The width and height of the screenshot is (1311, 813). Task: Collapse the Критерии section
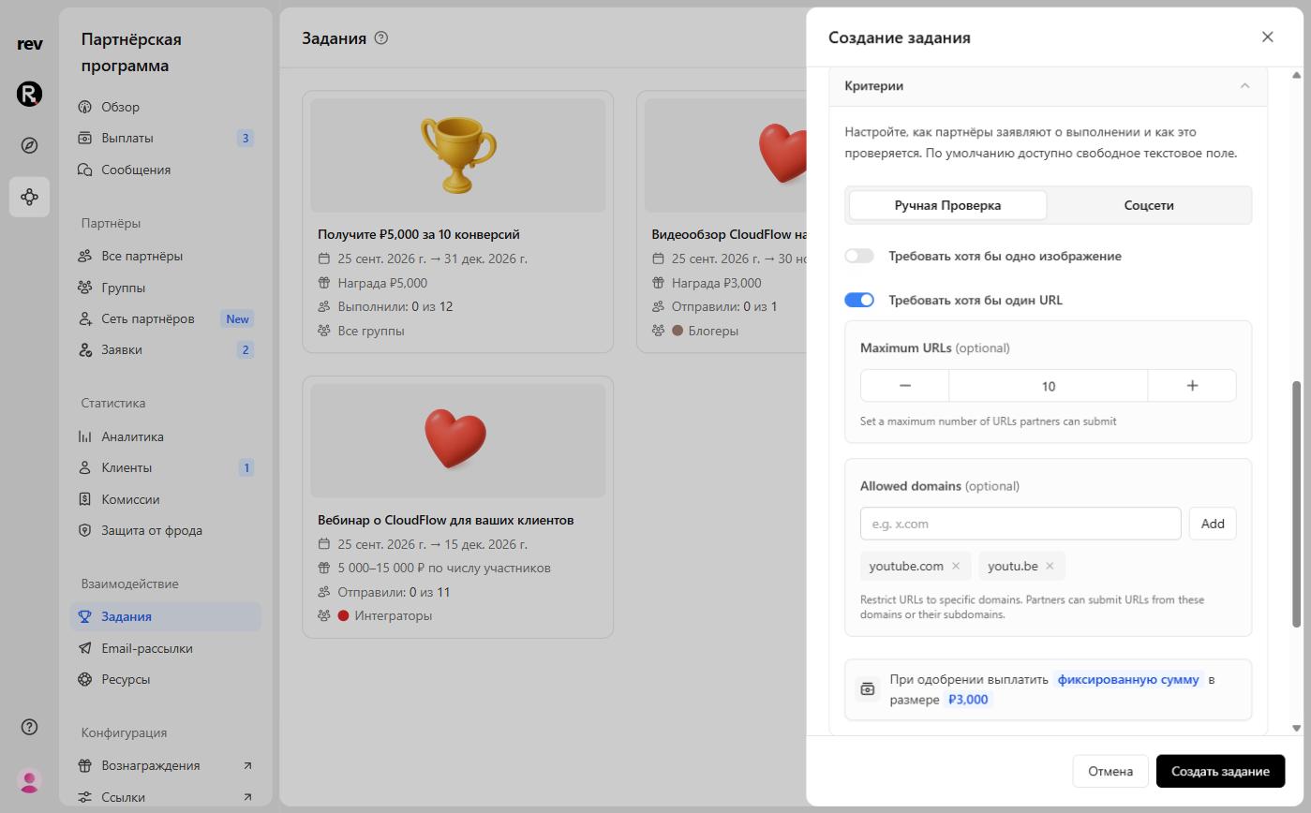(x=1244, y=85)
